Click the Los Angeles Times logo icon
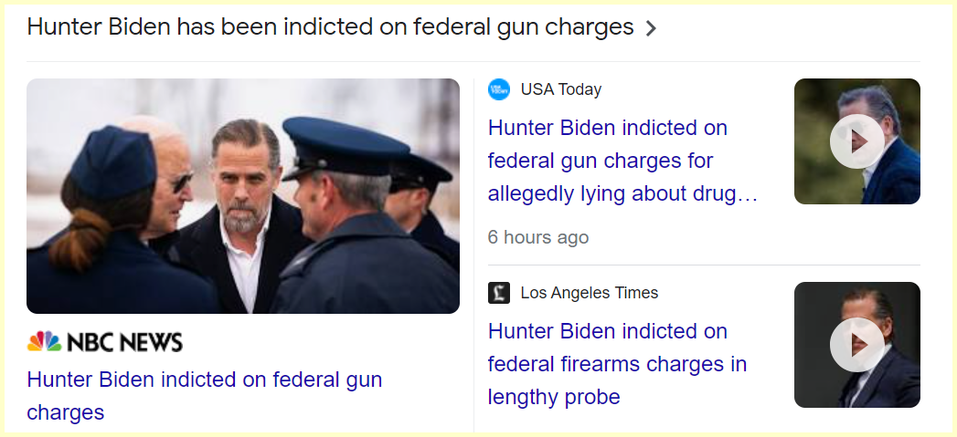The width and height of the screenshot is (957, 437). click(498, 293)
